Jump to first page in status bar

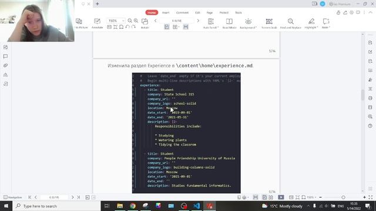coord(30,198)
